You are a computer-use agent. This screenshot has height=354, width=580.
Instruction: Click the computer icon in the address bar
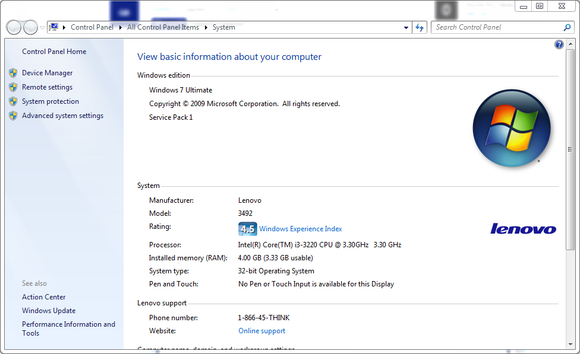tap(53, 27)
